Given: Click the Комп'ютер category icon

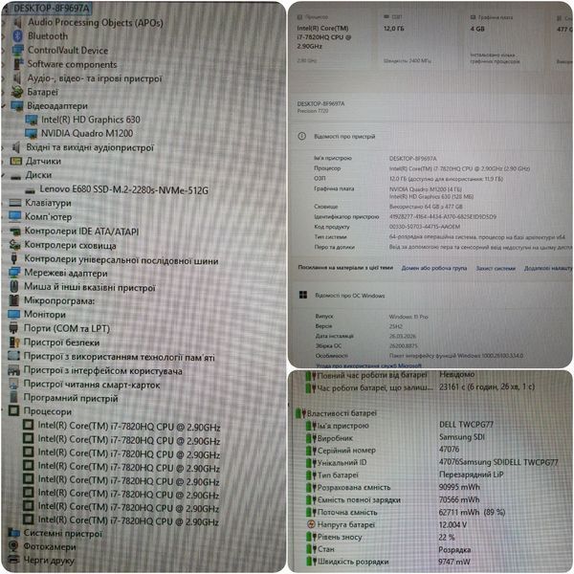Looking at the screenshot, I should [x=15, y=216].
